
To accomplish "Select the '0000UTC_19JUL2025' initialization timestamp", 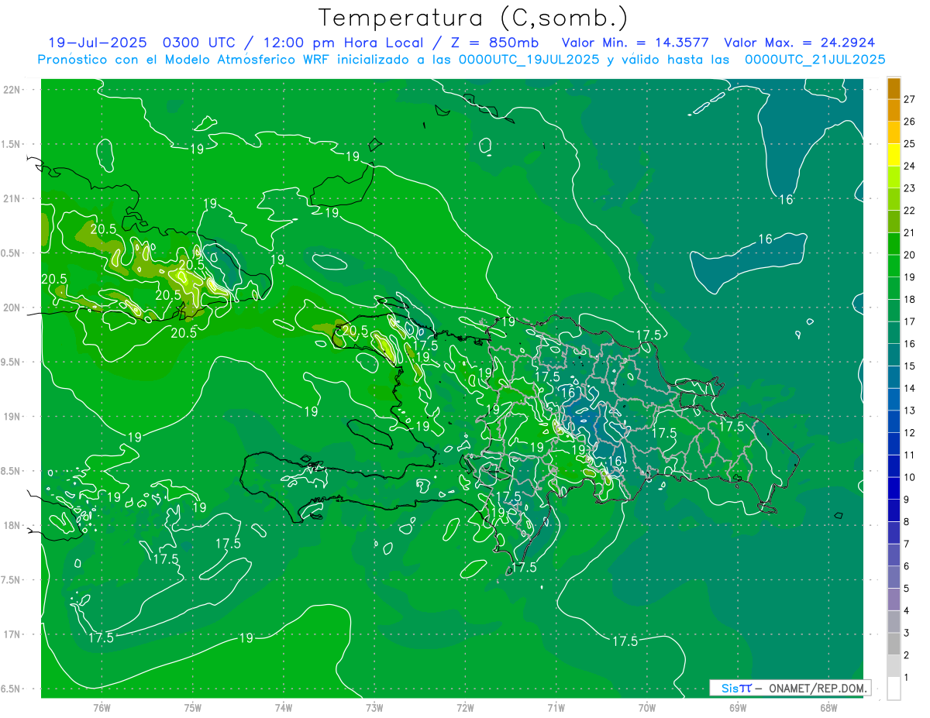I will pyautogui.click(x=529, y=60).
